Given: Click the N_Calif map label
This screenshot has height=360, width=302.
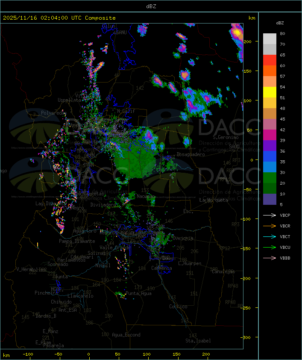Looking at the screenshot, I should coord(126,111).
